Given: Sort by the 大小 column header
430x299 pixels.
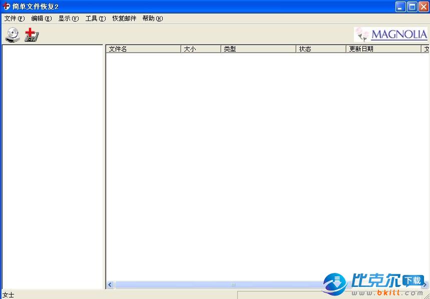Looking at the screenshot, I should tap(200, 49).
